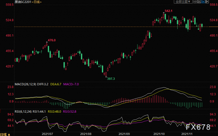Click the right axis 490.1 price label
This screenshot has width=218, height=136.
214,36
